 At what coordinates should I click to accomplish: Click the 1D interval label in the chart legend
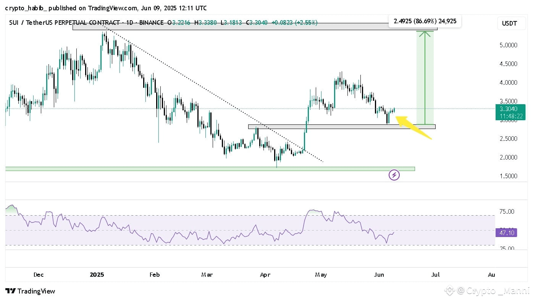pyautogui.click(x=129, y=23)
